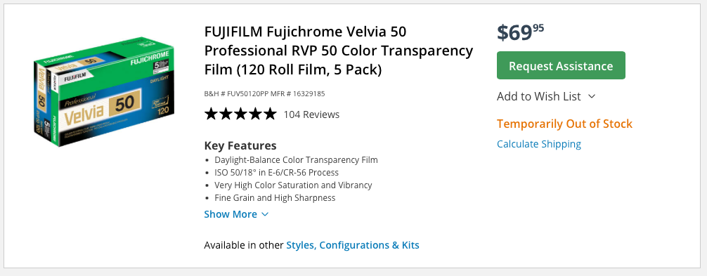This screenshot has height=276, width=707.
Task: Click the Fine Grain and High Sharpness bullet
Action: click(x=275, y=197)
